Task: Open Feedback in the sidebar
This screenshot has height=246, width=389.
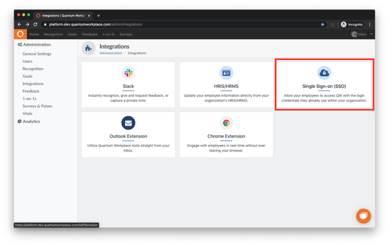Action: (31, 91)
